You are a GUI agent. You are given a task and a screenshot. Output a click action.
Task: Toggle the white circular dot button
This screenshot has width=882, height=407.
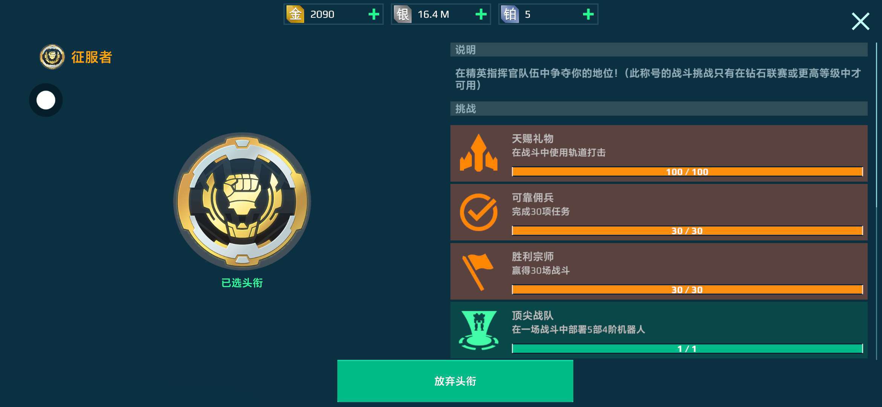[x=46, y=100]
